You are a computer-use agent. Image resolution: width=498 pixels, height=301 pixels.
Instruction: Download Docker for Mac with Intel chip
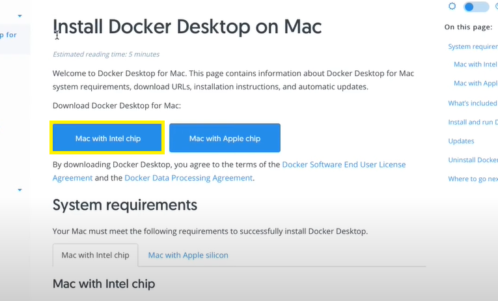coord(107,138)
